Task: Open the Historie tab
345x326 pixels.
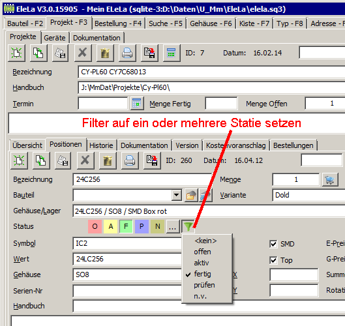Action: [x=101, y=145]
